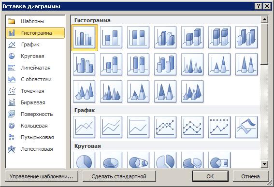Pick the 100% stacked cone chart
Screen dimensions: 274x187
(x=246, y=64)
